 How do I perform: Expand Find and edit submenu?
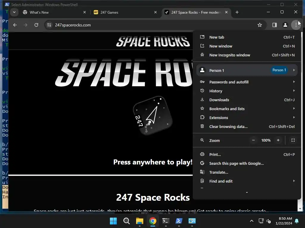coord(247,181)
